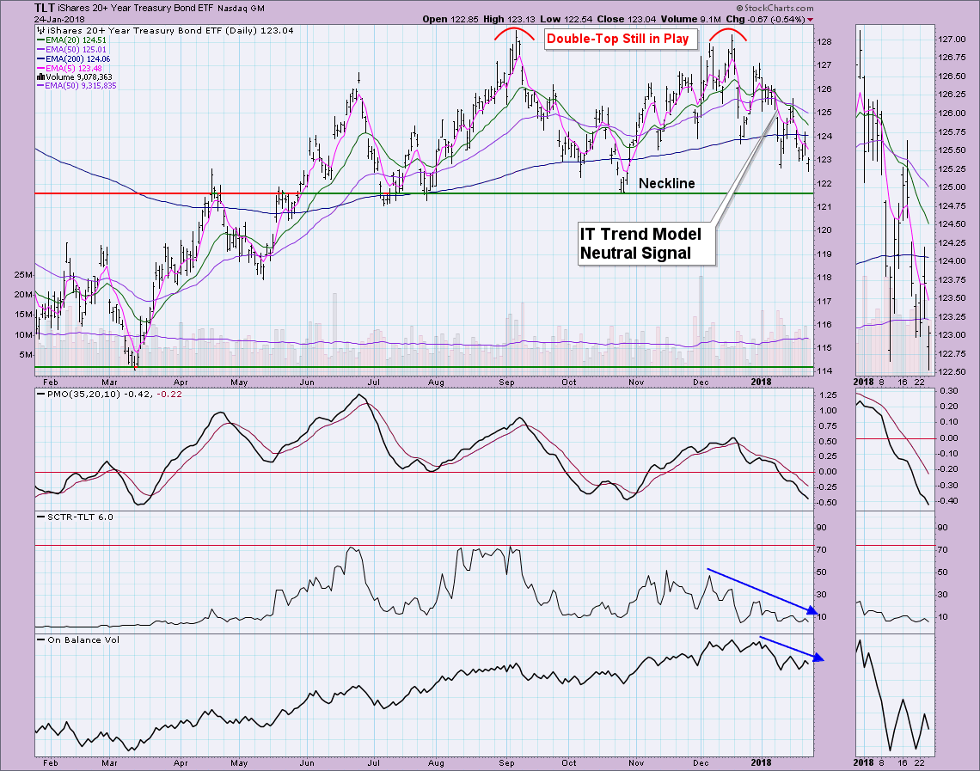Click the Neckline label
This screenshot has height=771, width=980.
click(667, 183)
